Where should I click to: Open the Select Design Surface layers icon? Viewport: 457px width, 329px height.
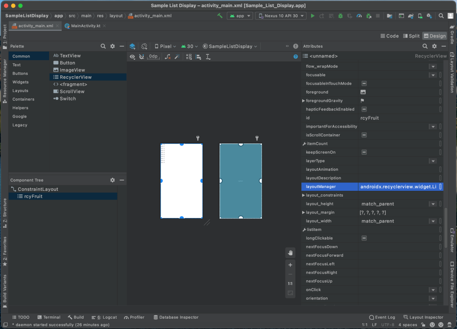(132, 46)
